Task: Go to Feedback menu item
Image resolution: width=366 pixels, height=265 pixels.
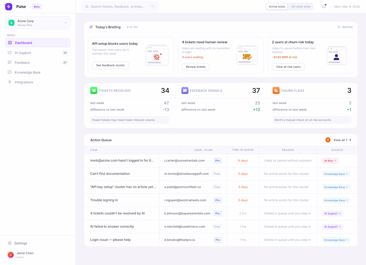Action: [38, 63]
